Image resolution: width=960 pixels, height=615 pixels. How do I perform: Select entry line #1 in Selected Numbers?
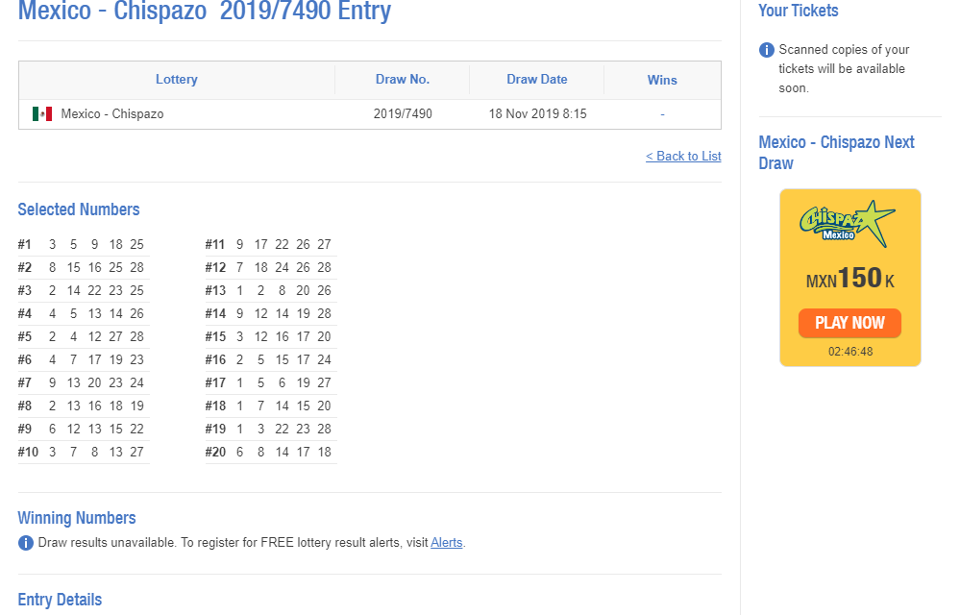pyautogui.click(x=83, y=245)
